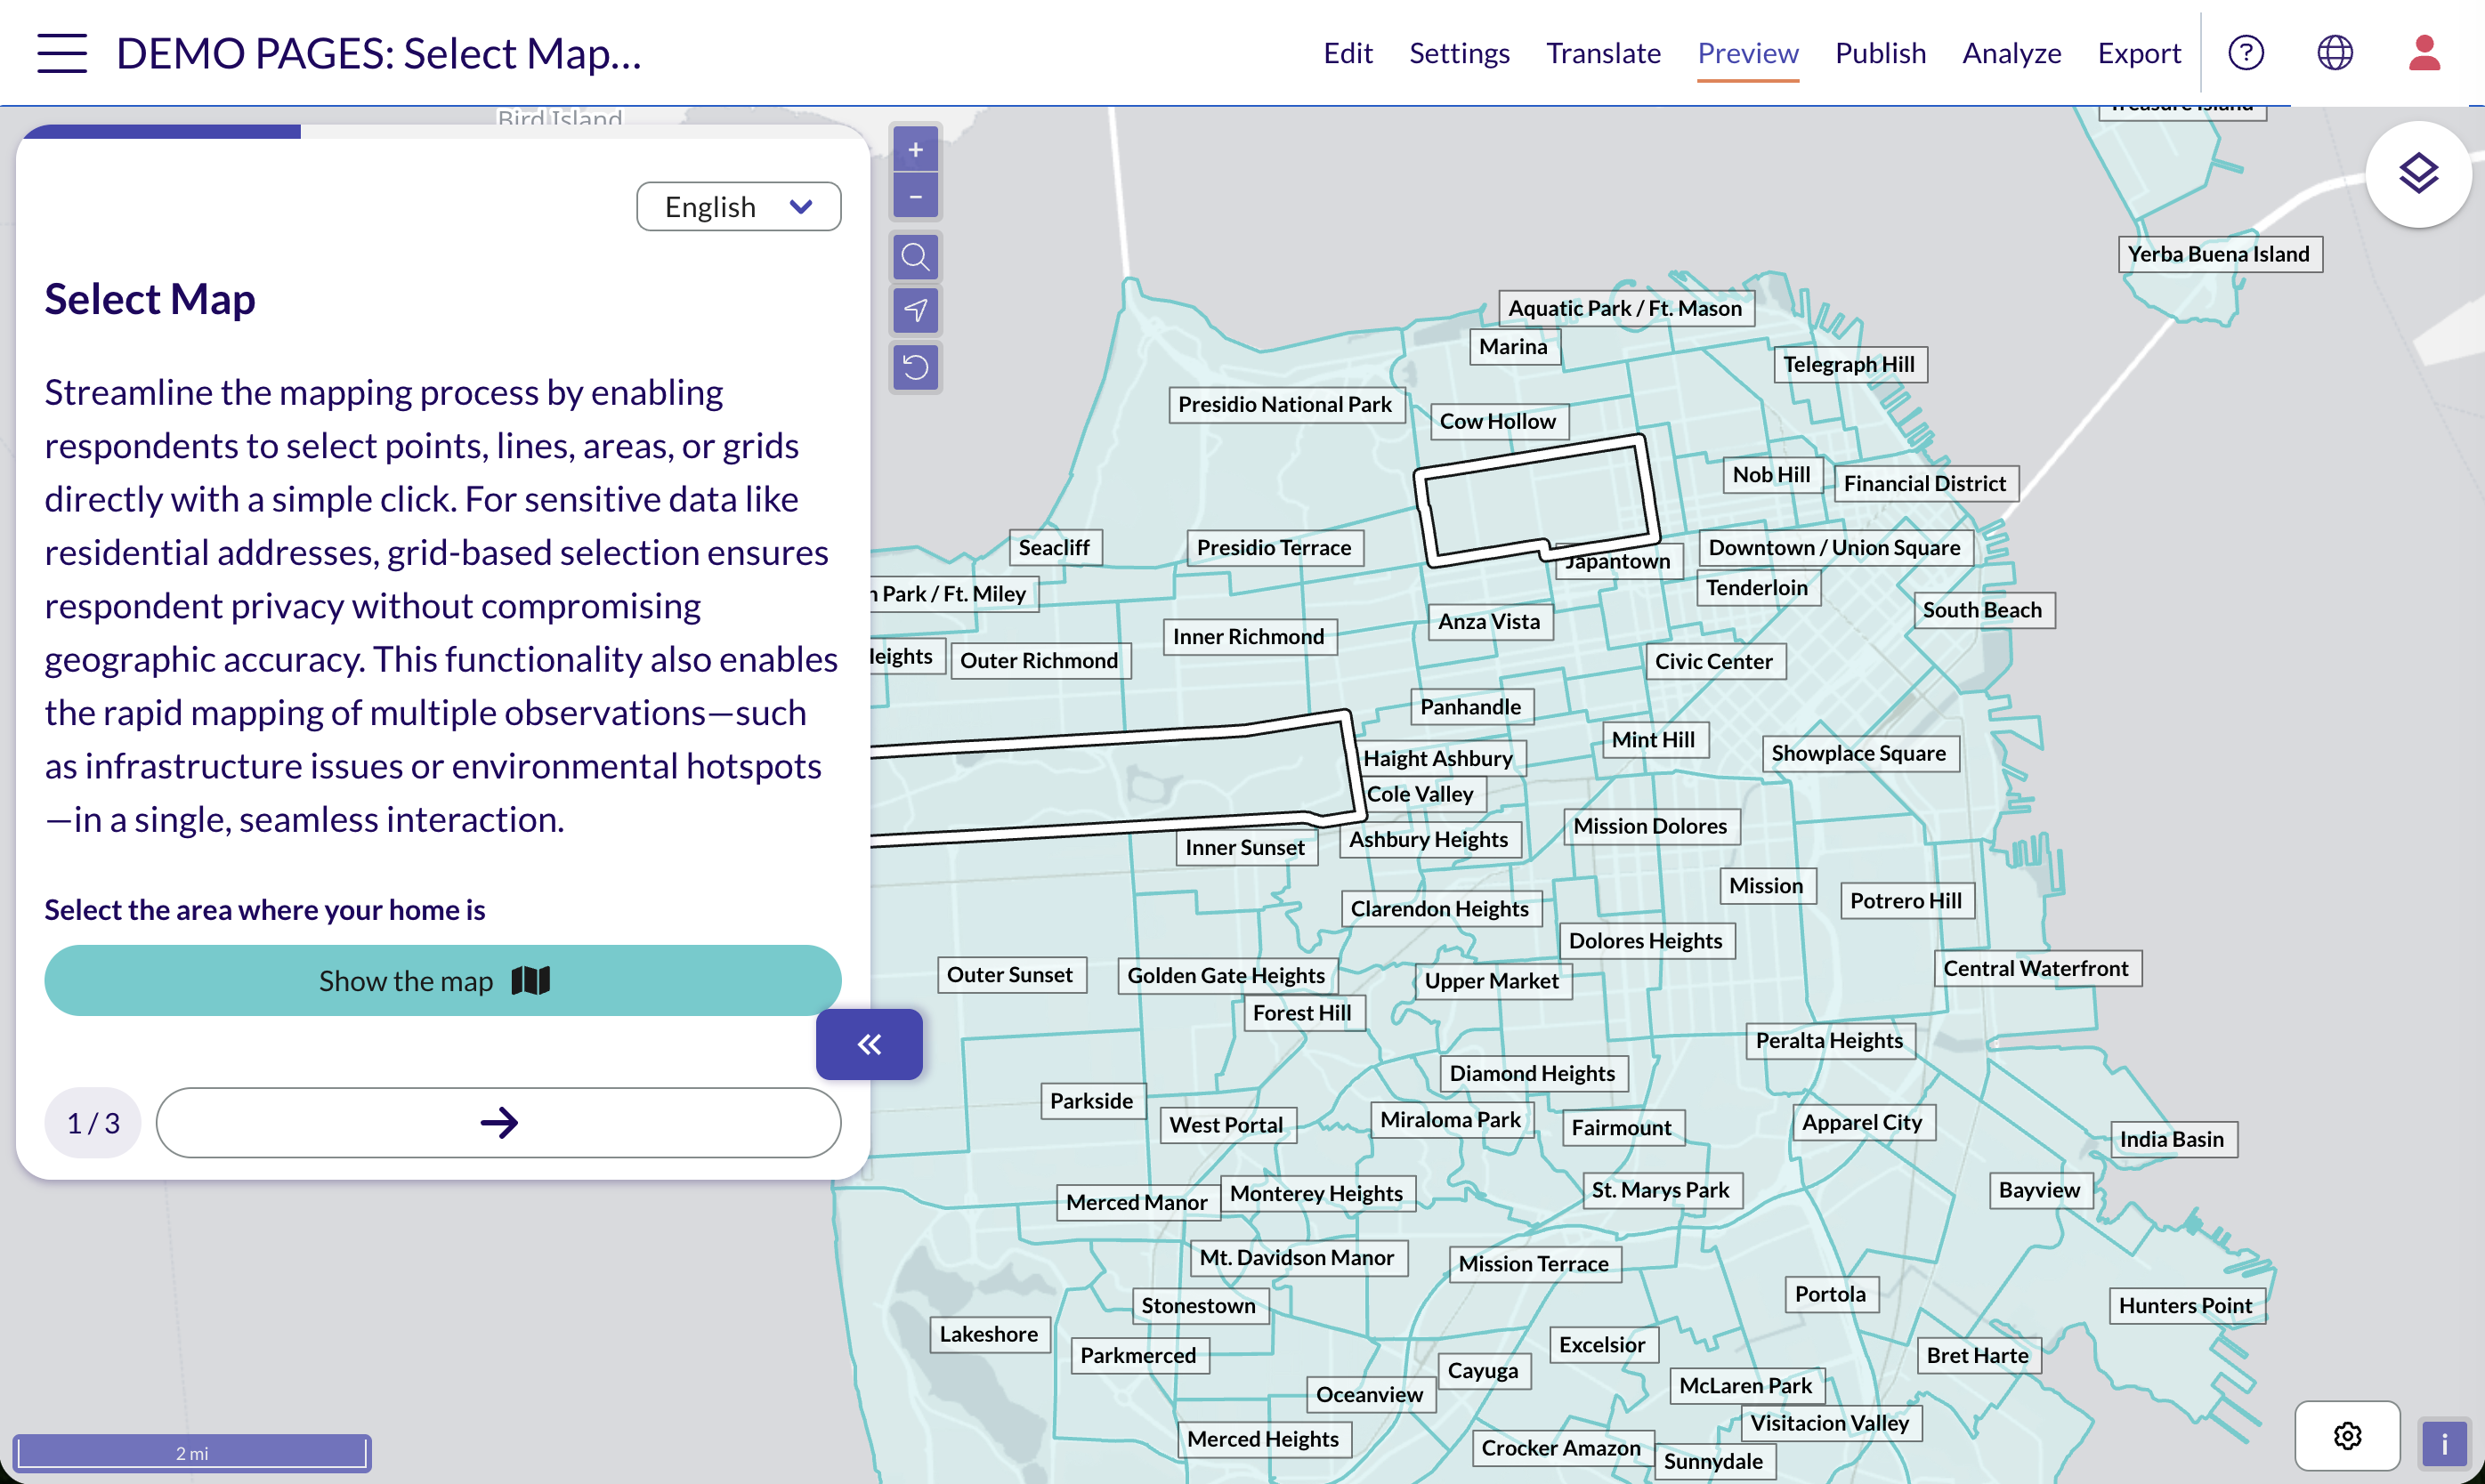This screenshot has width=2485, height=1484.
Task: Open the globe language icon
Action: [x=2335, y=53]
